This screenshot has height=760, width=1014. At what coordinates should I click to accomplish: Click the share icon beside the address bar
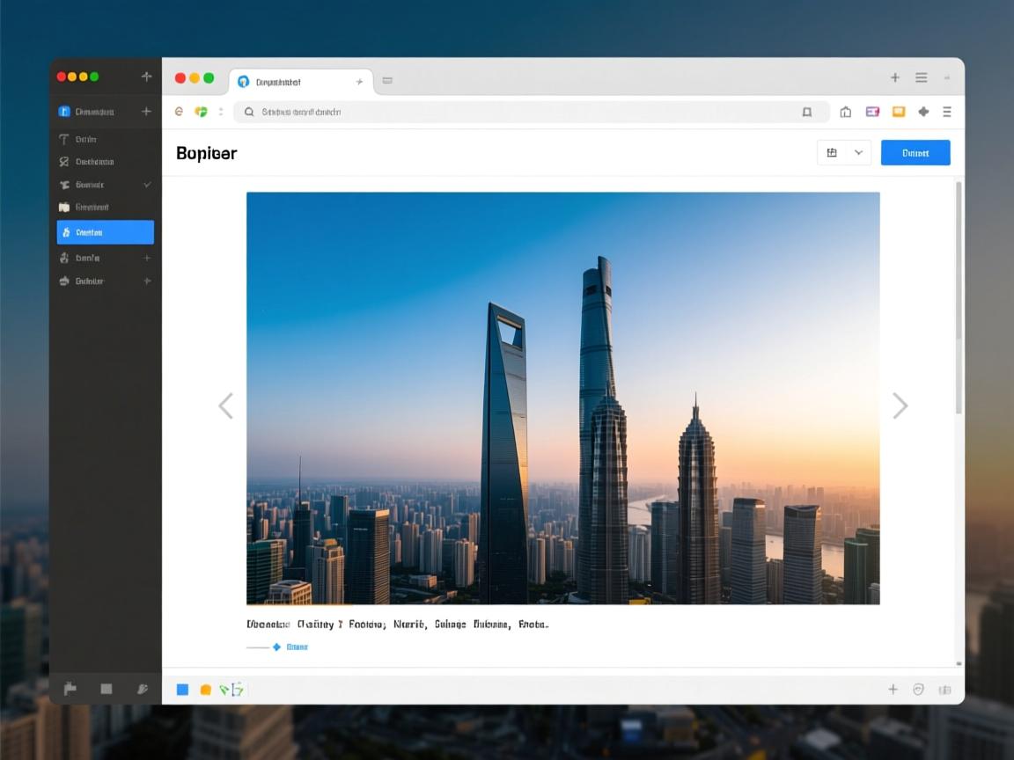tap(846, 112)
